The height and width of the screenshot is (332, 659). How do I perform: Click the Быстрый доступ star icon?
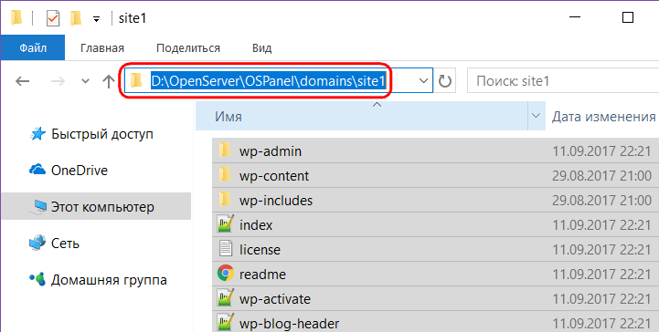point(37,134)
